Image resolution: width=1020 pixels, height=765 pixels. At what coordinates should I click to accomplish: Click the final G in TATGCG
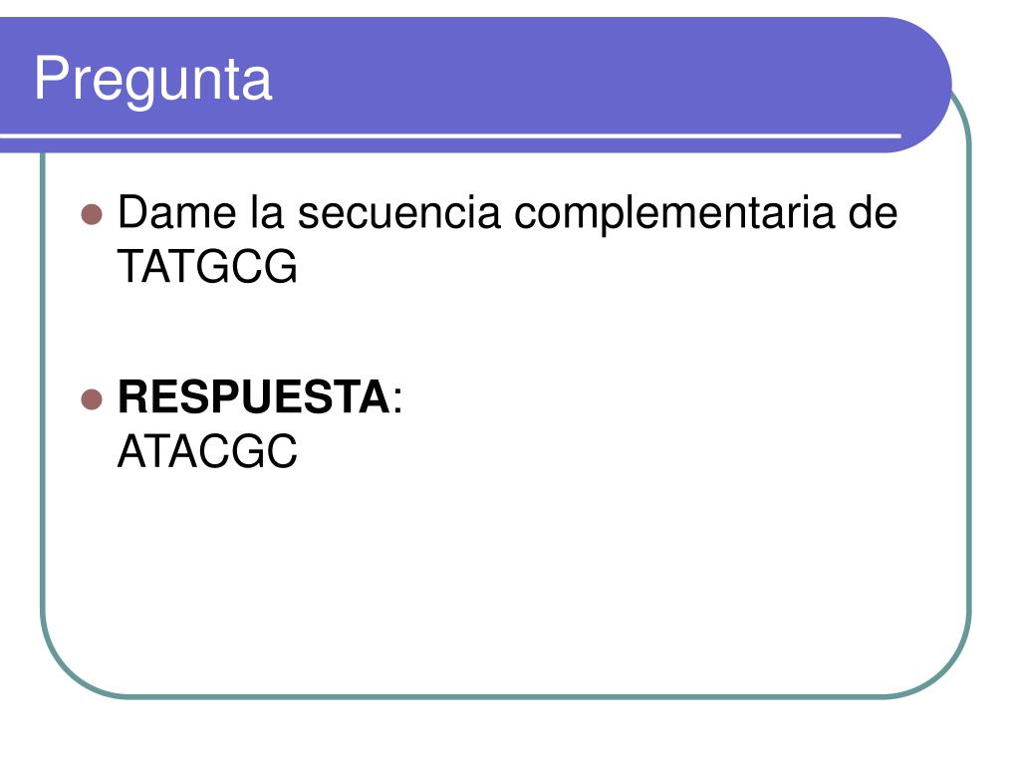[282, 267]
